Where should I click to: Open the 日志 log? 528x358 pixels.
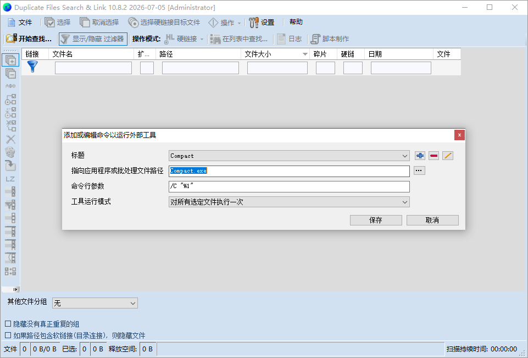coord(290,38)
